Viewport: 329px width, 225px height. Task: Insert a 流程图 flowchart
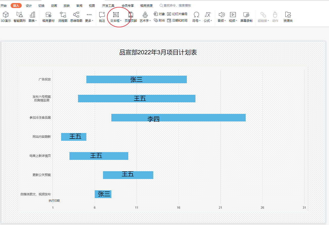[x=63, y=17]
